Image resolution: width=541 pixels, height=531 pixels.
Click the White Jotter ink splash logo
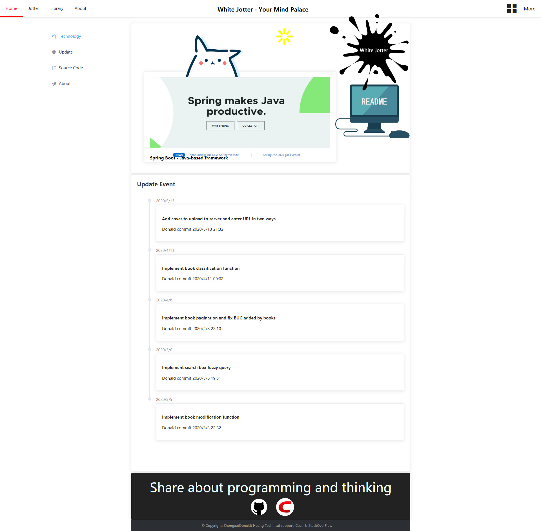(x=373, y=50)
